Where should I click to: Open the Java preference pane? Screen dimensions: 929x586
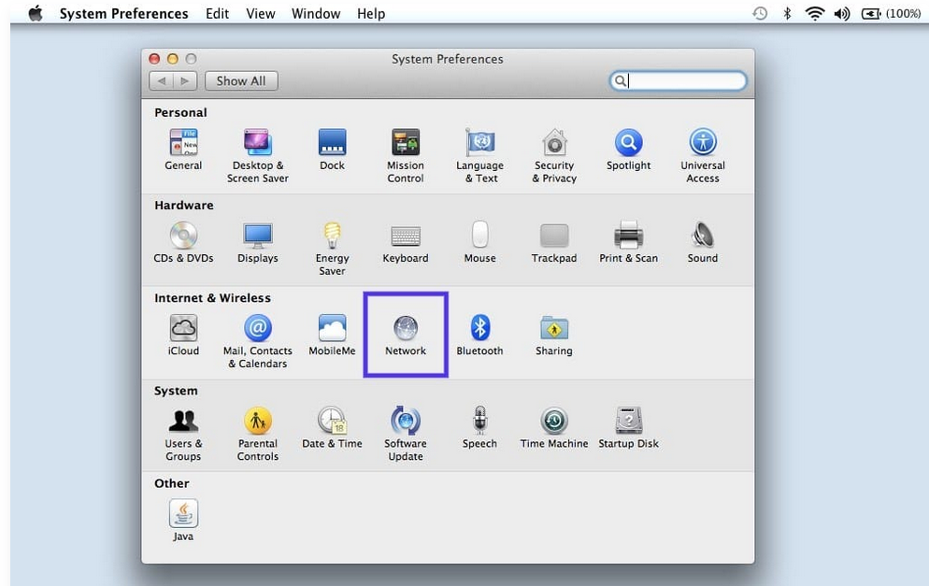pyautogui.click(x=183, y=521)
